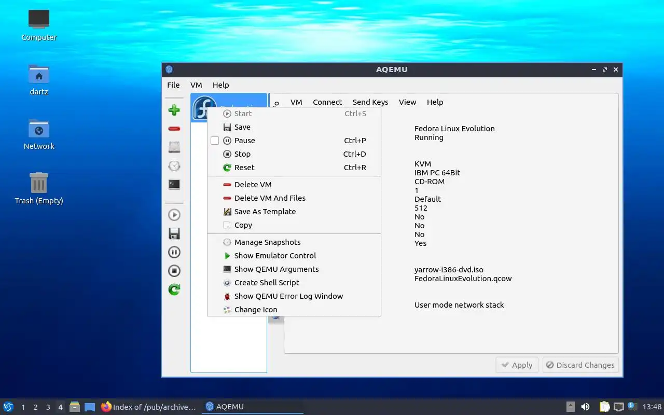Open the Computer desktop icon
Image resolution: width=664 pixels, height=415 pixels.
[39, 24]
